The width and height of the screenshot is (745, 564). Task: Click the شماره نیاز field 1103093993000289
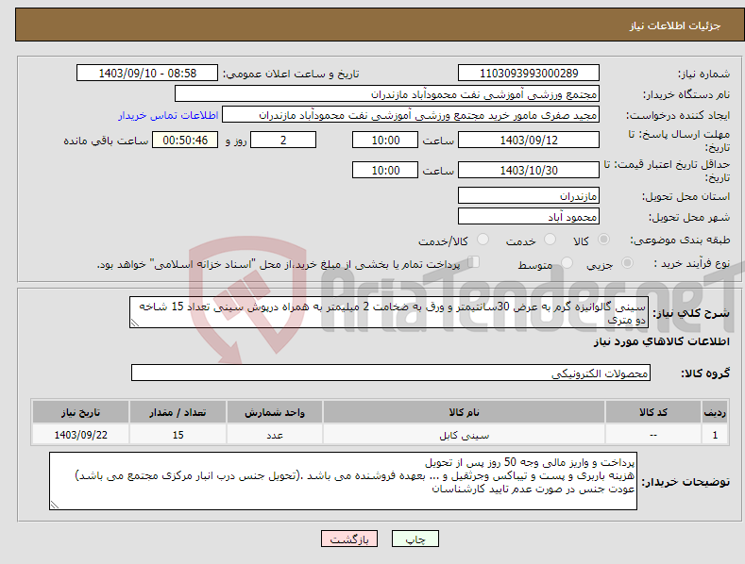529,74
